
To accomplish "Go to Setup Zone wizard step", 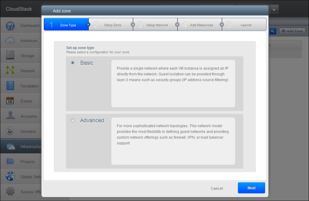I will point(112,25).
